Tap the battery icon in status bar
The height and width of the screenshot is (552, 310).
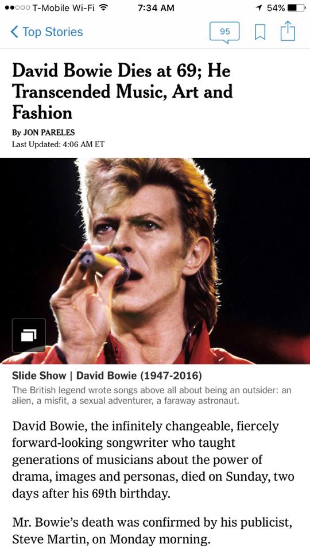click(296, 7)
